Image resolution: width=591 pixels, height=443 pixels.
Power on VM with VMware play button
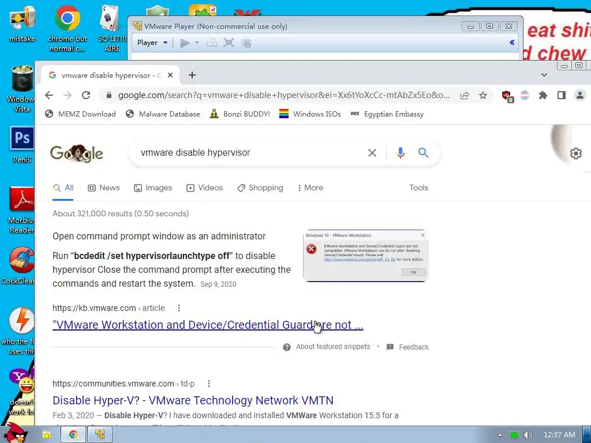tap(185, 43)
